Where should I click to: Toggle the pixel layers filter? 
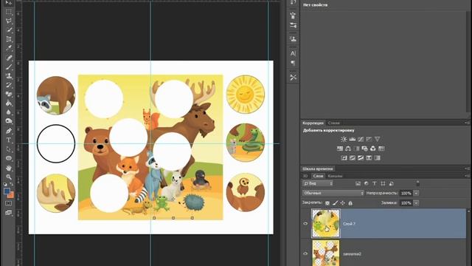358,183
